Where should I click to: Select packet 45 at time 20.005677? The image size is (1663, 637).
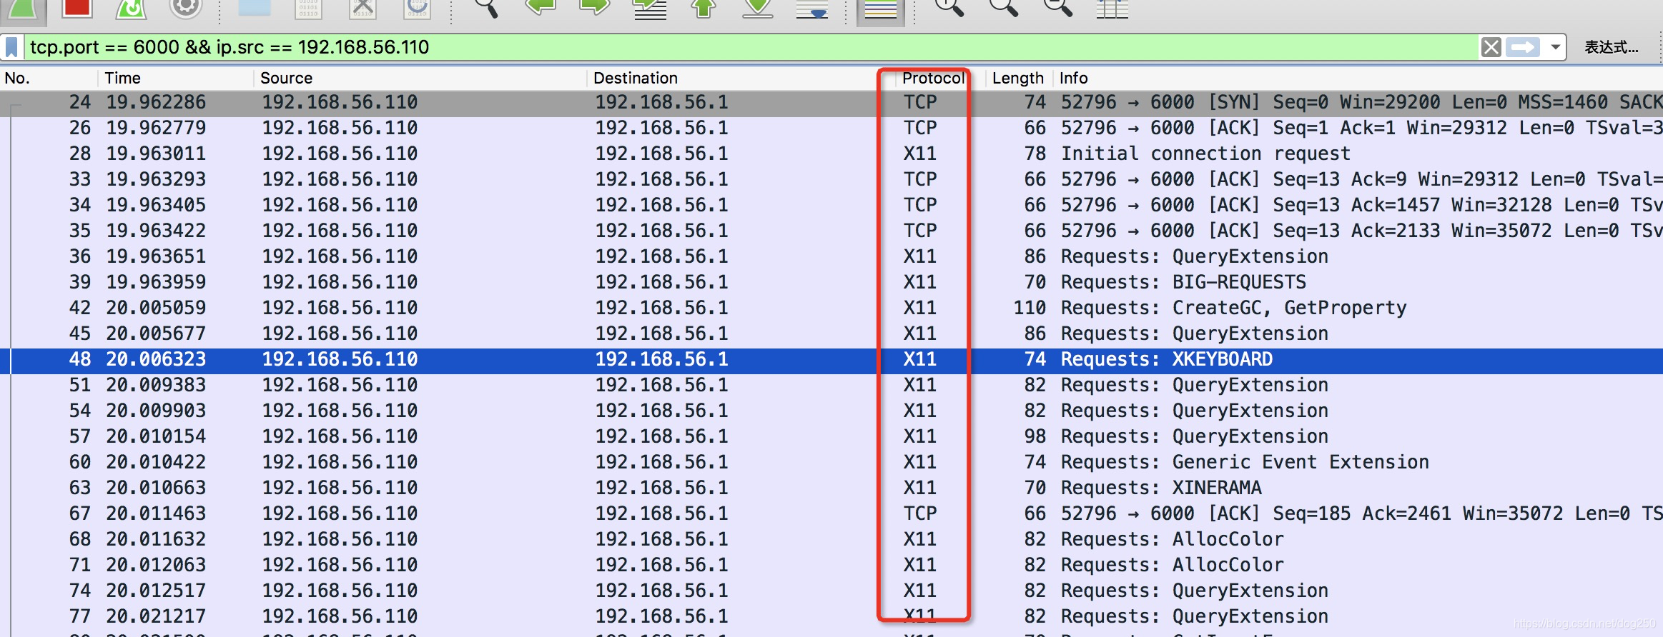[x=831, y=333]
